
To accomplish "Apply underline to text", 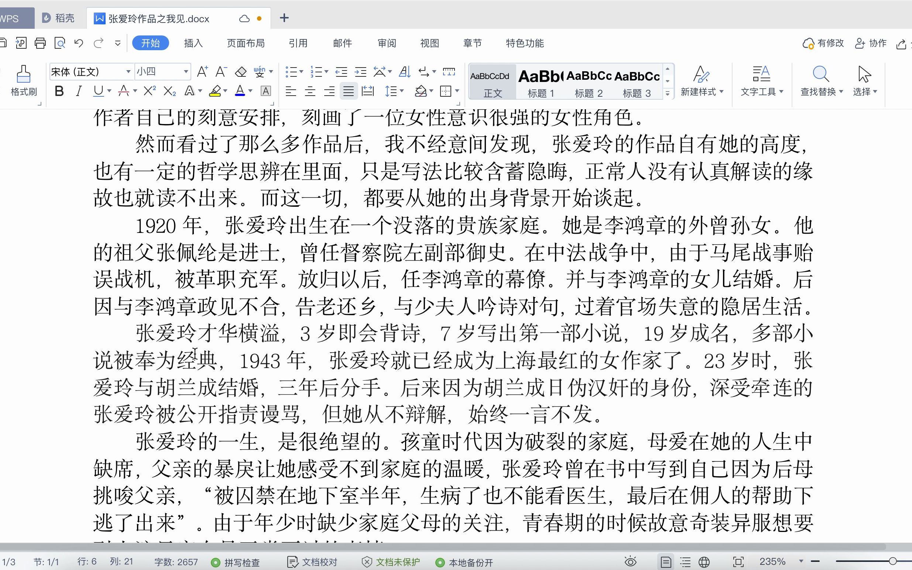I will (x=99, y=91).
